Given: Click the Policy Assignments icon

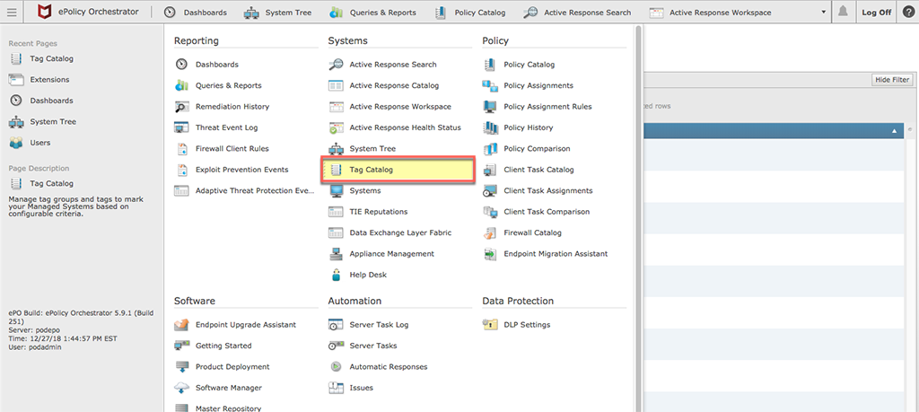Looking at the screenshot, I should [x=489, y=85].
